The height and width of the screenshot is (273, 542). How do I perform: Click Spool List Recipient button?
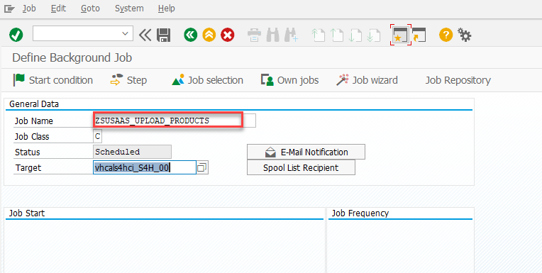pos(301,167)
